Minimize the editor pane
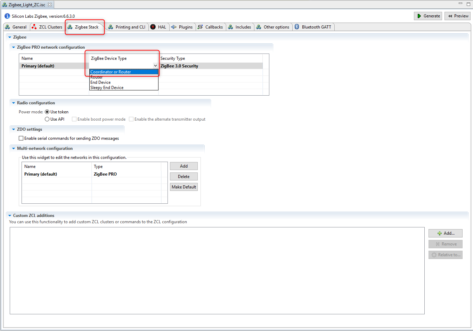 (460, 4)
